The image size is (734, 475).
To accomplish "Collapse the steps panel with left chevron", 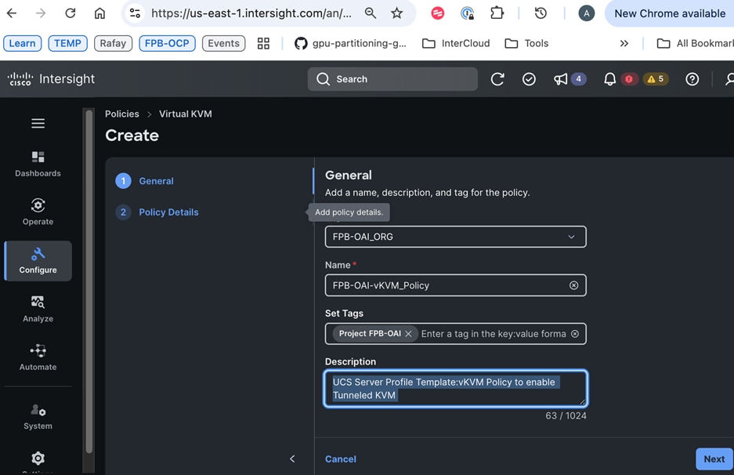I will [x=292, y=459].
